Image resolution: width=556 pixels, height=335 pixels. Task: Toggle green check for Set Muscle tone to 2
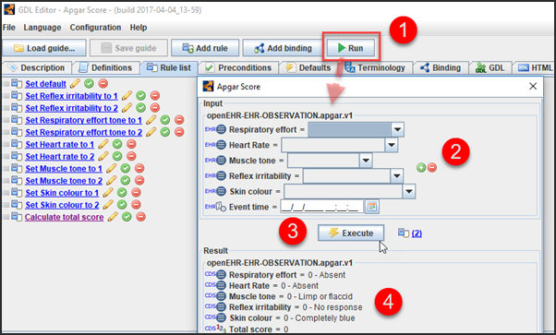[126, 181]
